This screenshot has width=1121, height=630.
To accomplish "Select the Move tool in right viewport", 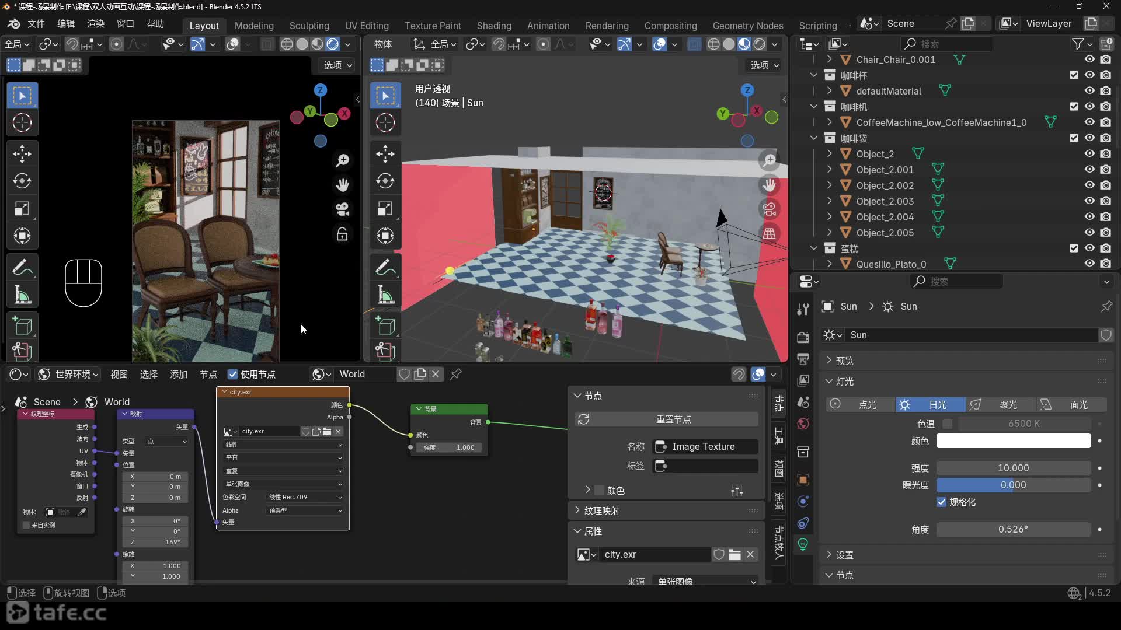I will coord(385,154).
